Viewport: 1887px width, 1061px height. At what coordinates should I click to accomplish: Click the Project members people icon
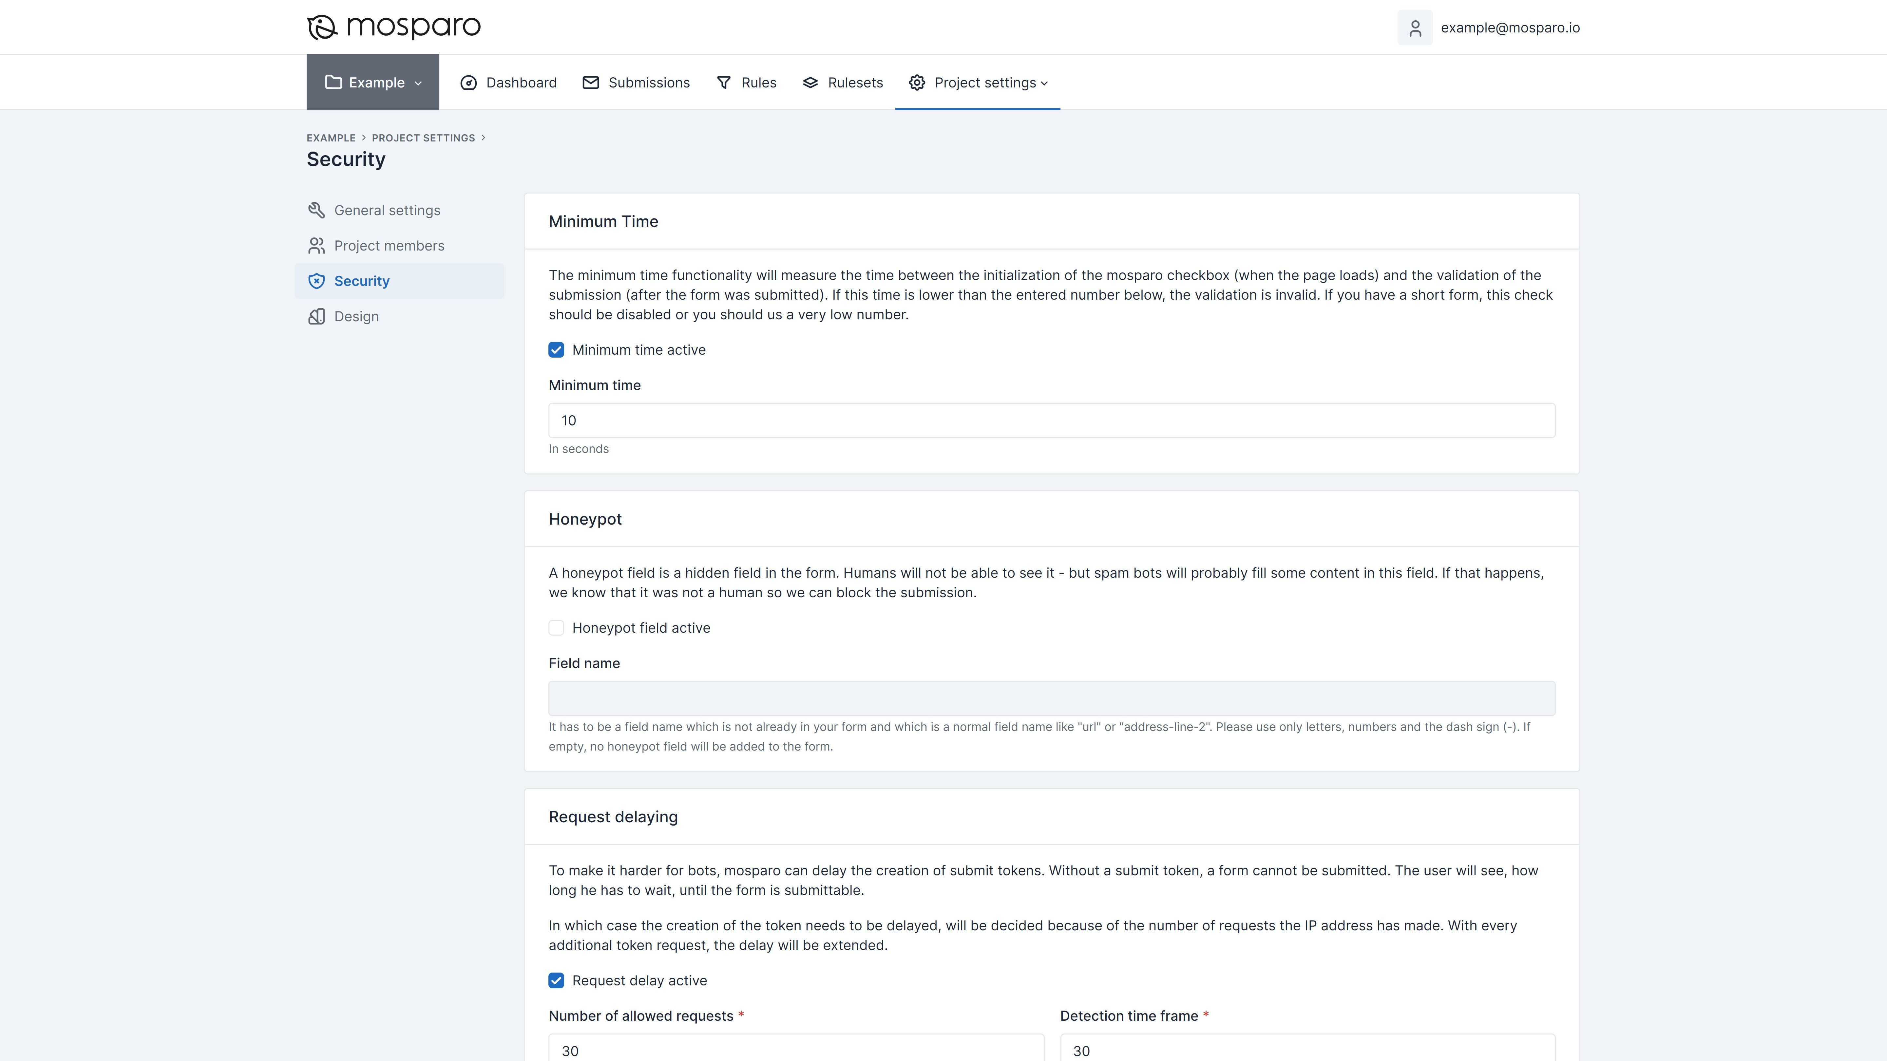[x=316, y=245]
